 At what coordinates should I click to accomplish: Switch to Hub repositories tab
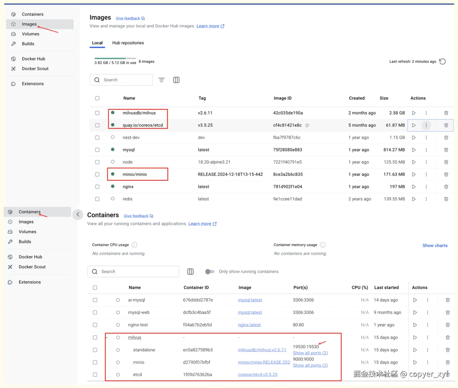128,43
